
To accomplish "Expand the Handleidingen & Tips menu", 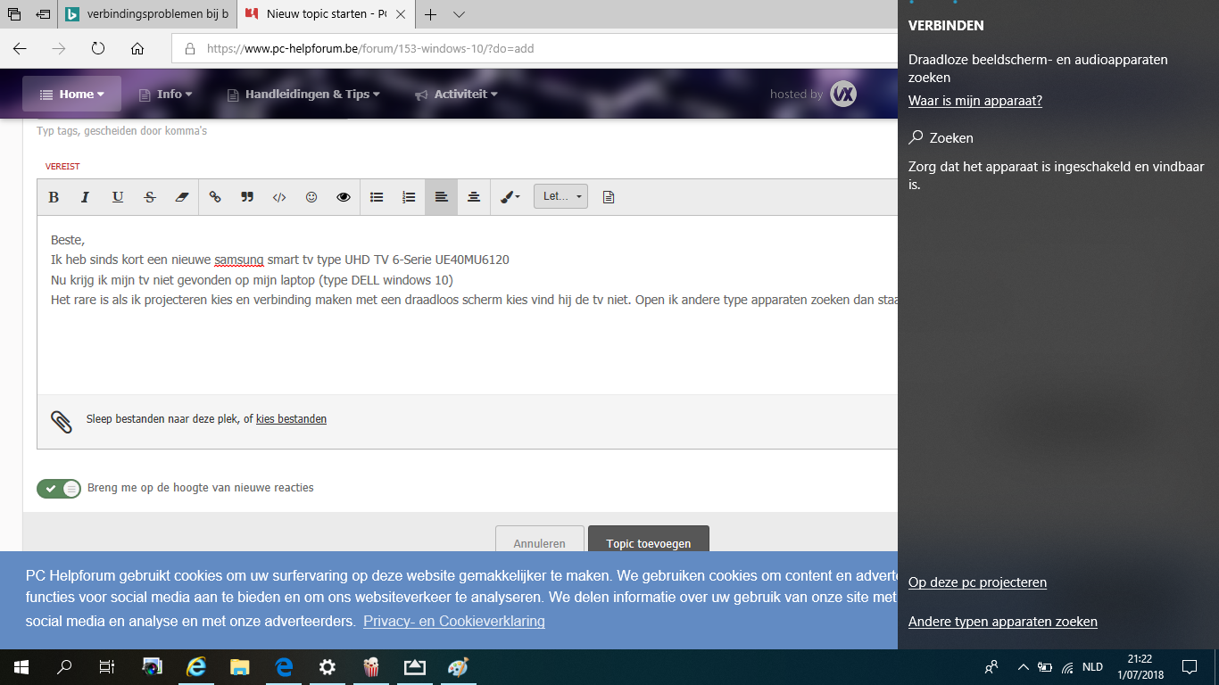I will [303, 94].
